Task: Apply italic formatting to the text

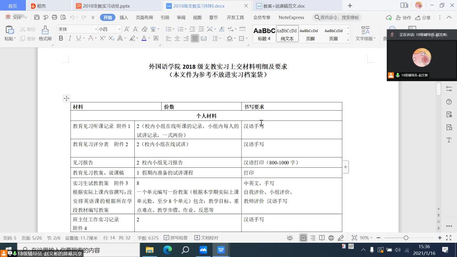Action: [70, 38]
